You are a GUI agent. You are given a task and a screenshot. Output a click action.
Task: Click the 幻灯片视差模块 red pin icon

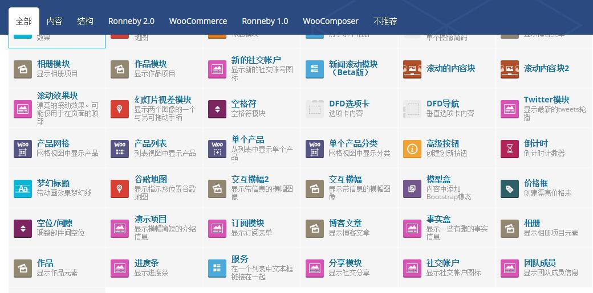coord(120,109)
